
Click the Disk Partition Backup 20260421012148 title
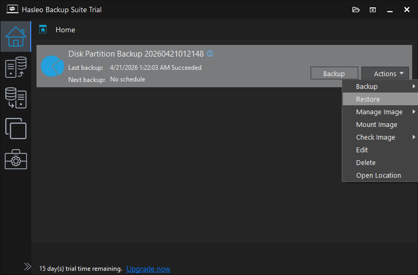click(136, 54)
